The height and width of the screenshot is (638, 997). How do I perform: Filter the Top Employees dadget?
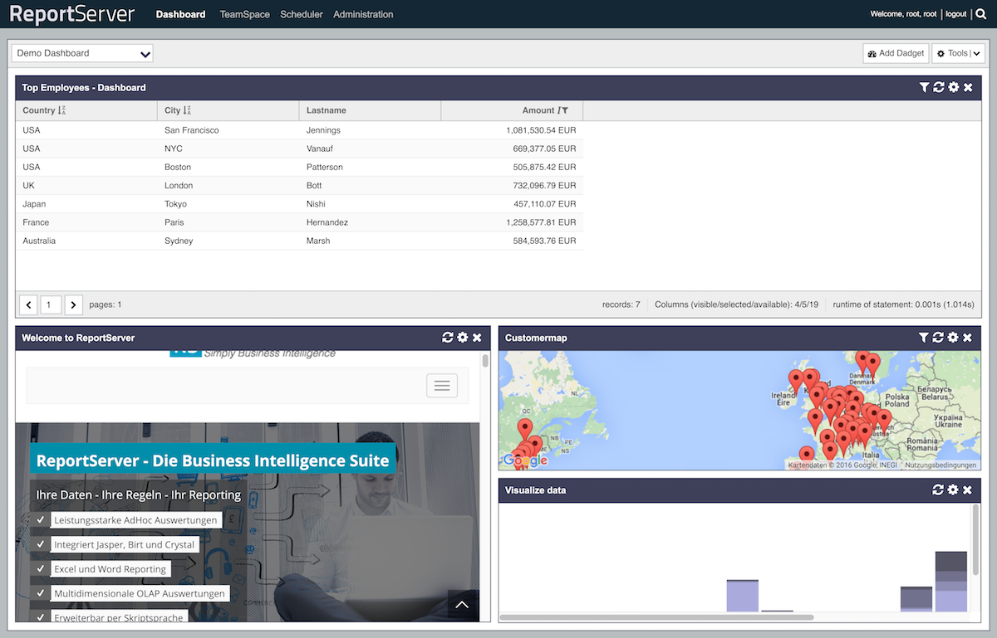pos(924,87)
